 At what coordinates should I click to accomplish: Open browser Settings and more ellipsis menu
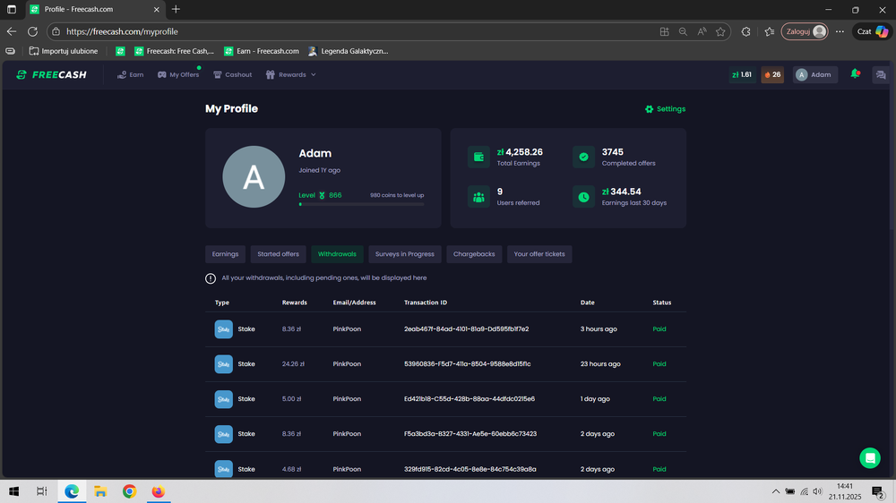tap(840, 31)
